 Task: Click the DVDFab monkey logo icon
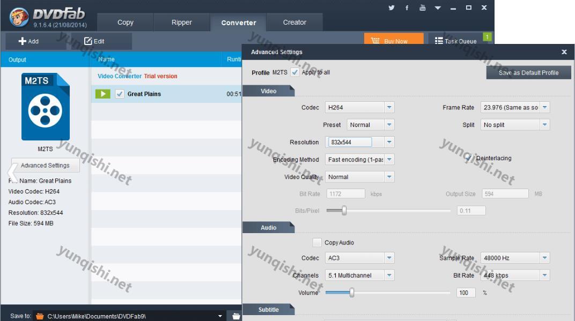tap(19, 17)
